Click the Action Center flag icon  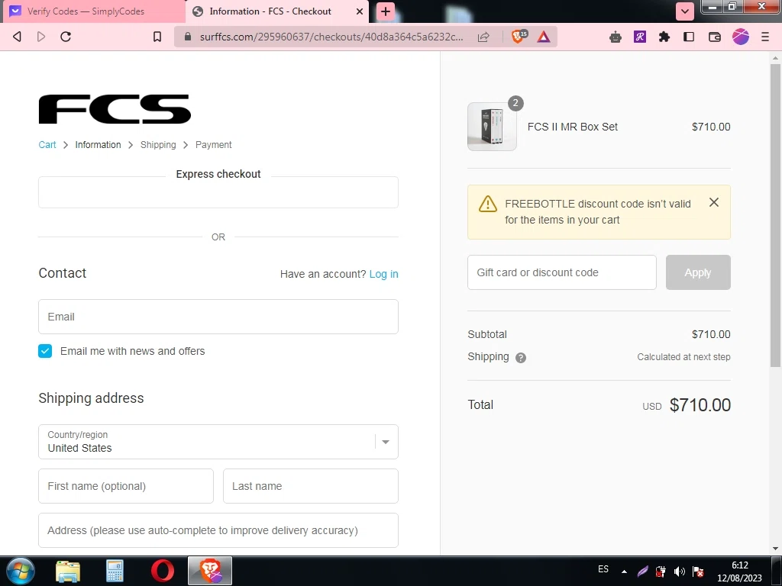pyautogui.click(x=698, y=572)
